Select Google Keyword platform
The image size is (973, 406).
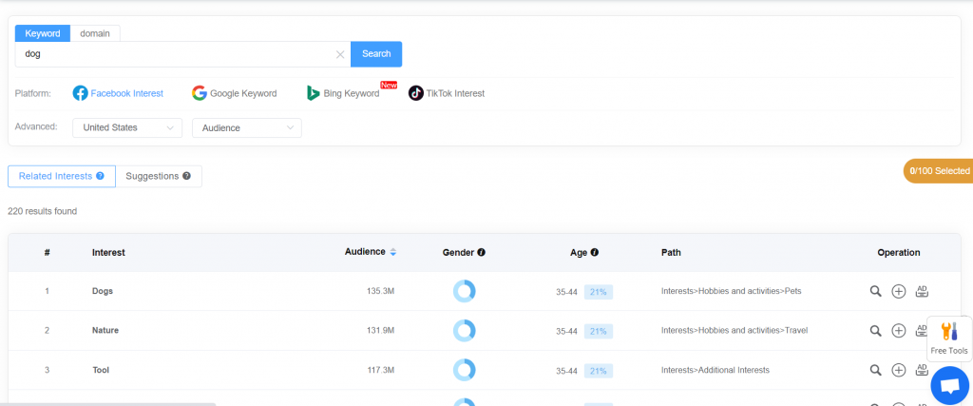pyautogui.click(x=234, y=93)
